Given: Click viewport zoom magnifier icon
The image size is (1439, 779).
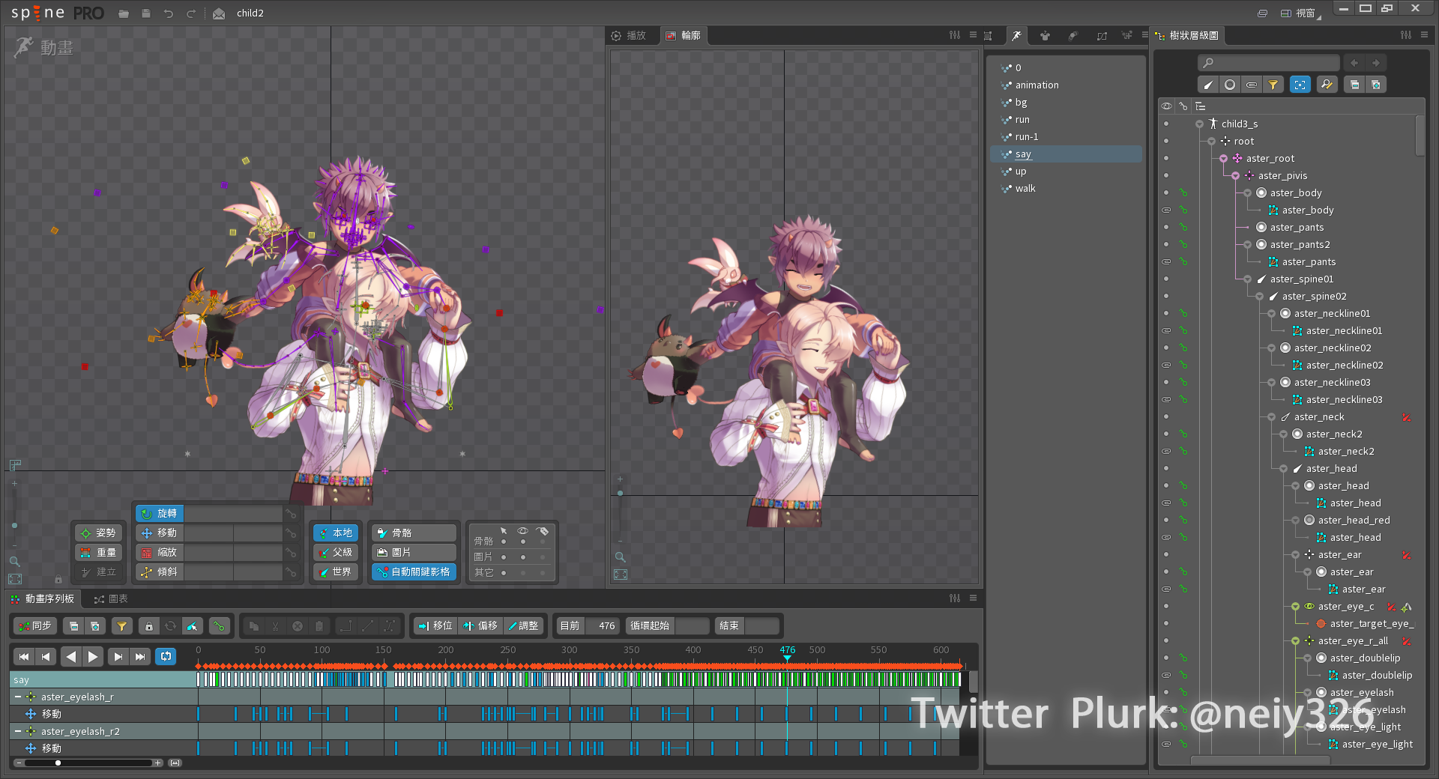Looking at the screenshot, I should (14, 561).
